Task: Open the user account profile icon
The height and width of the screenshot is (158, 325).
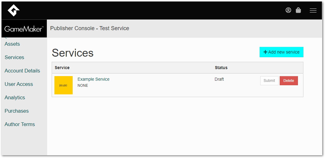Action: 288,10
